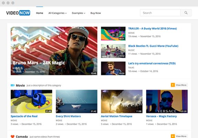Click the Movie category camera icon
The width and height of the screenshot is (198, 138).
click(12, 85)
